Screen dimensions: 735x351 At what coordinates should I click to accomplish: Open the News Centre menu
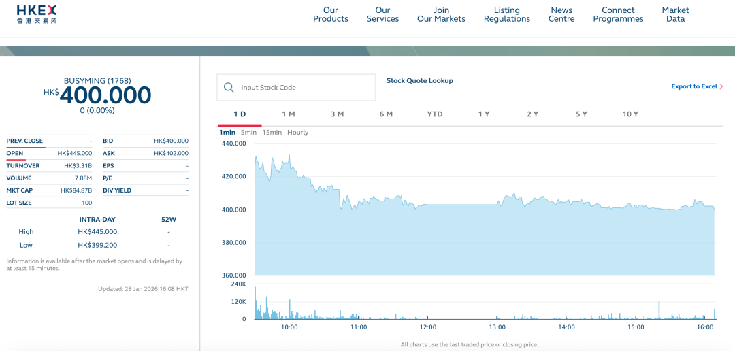click(x=561, y=15)
